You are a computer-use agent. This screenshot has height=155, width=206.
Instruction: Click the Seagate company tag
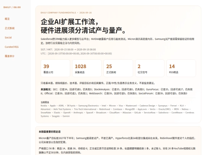point(56,116)
